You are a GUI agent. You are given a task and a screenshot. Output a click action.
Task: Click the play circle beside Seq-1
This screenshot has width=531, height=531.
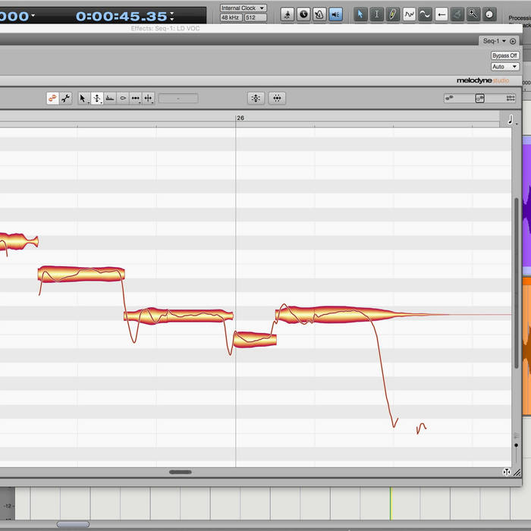point(513,41)
